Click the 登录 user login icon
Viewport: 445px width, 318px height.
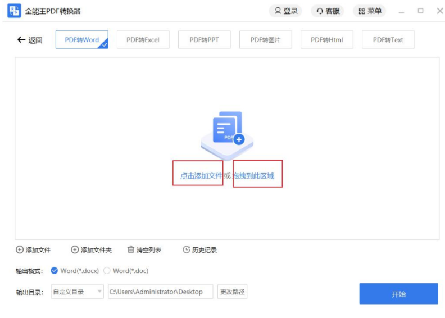tap(278, 11)
